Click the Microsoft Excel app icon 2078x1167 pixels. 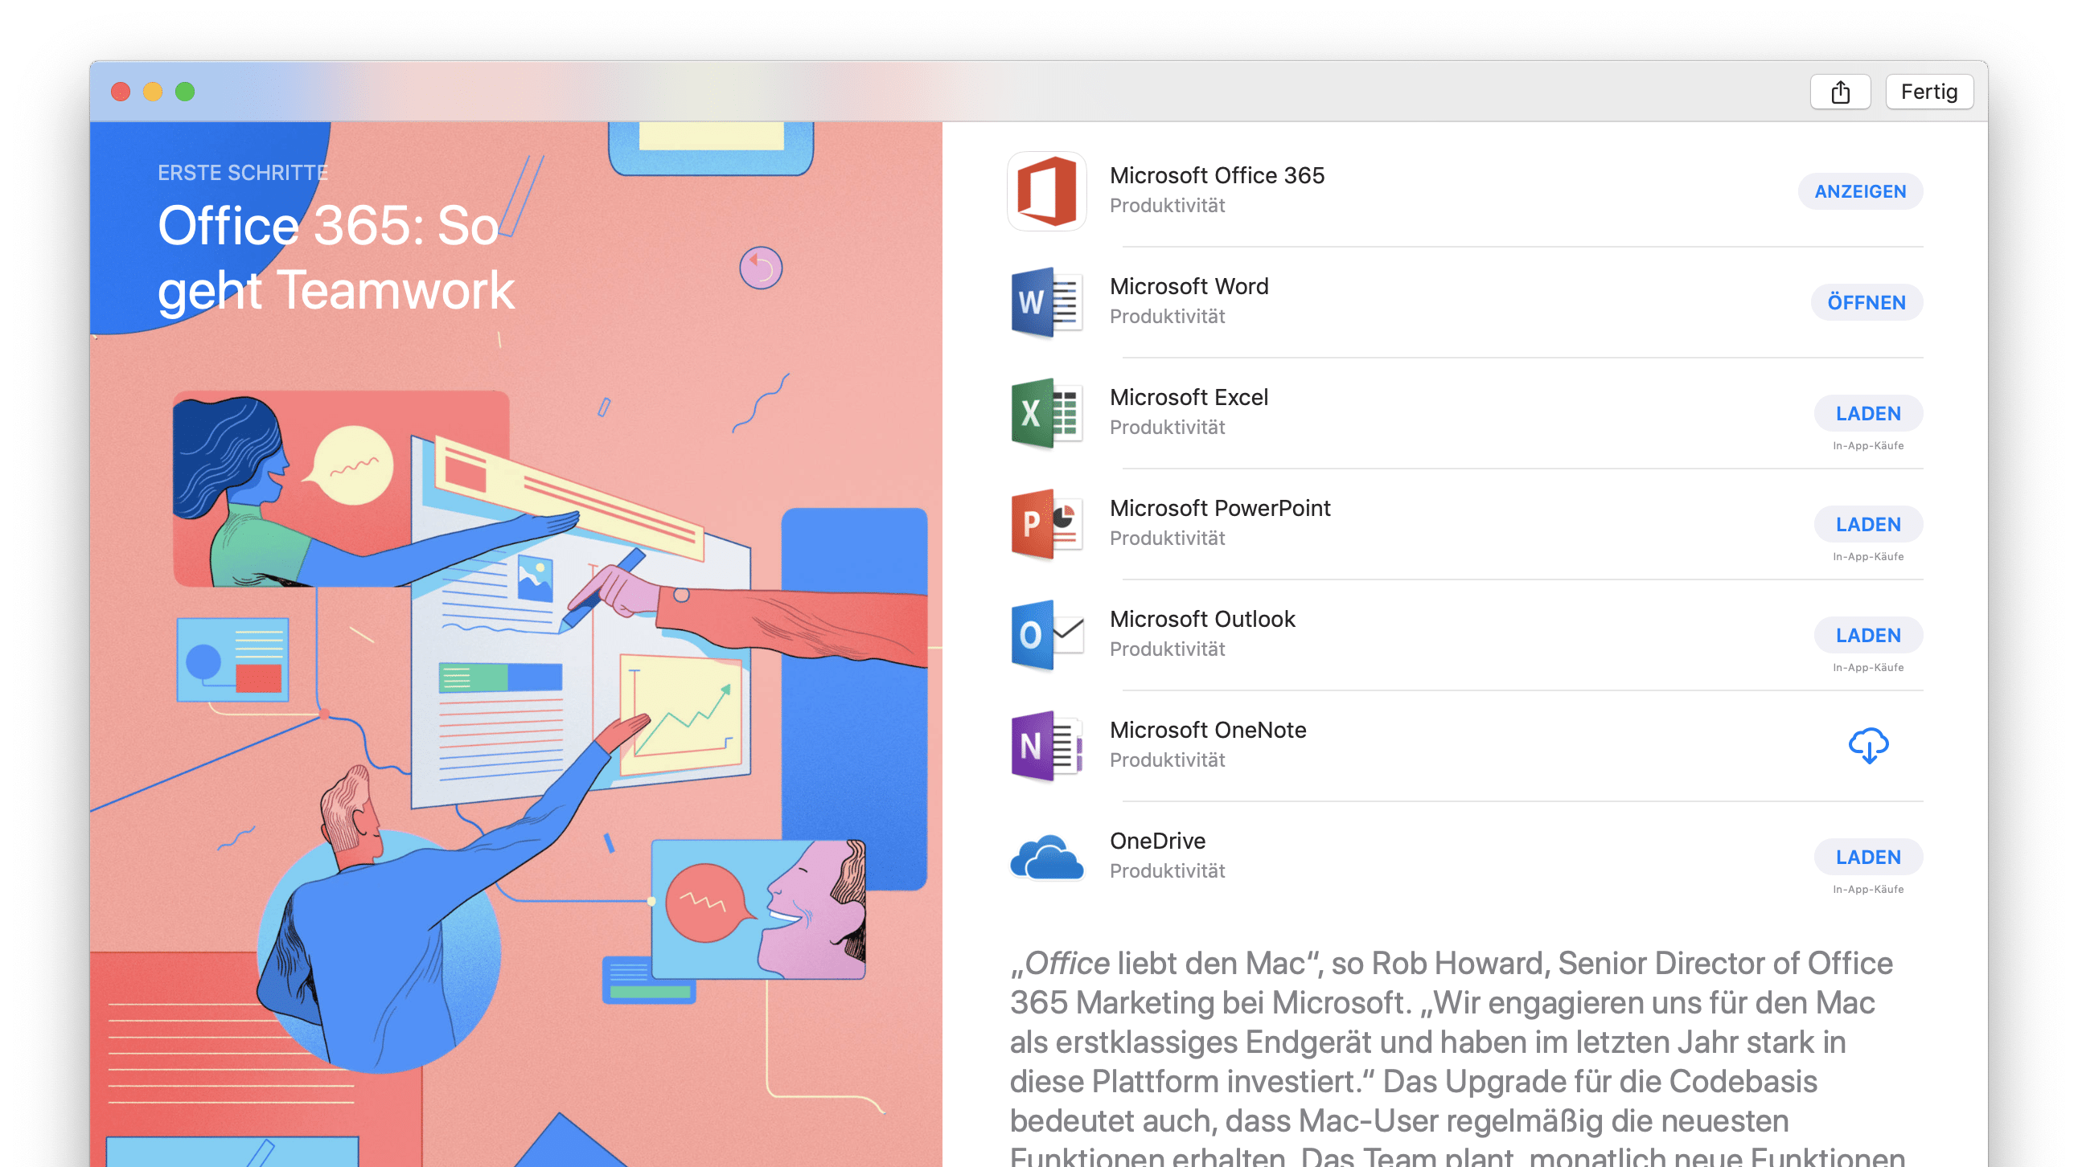1046,413
